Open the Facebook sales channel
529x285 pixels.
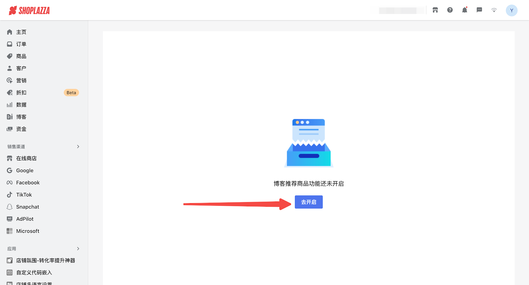28,183
